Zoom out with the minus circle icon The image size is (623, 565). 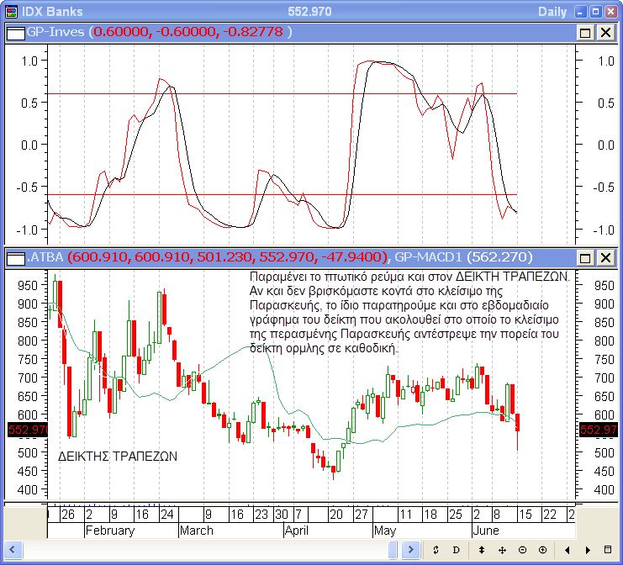pyautogui.click(x=522, y=550)
